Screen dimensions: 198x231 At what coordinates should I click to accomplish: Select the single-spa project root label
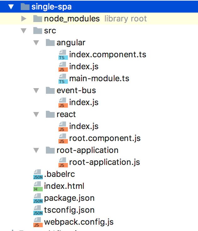[52, 7]
